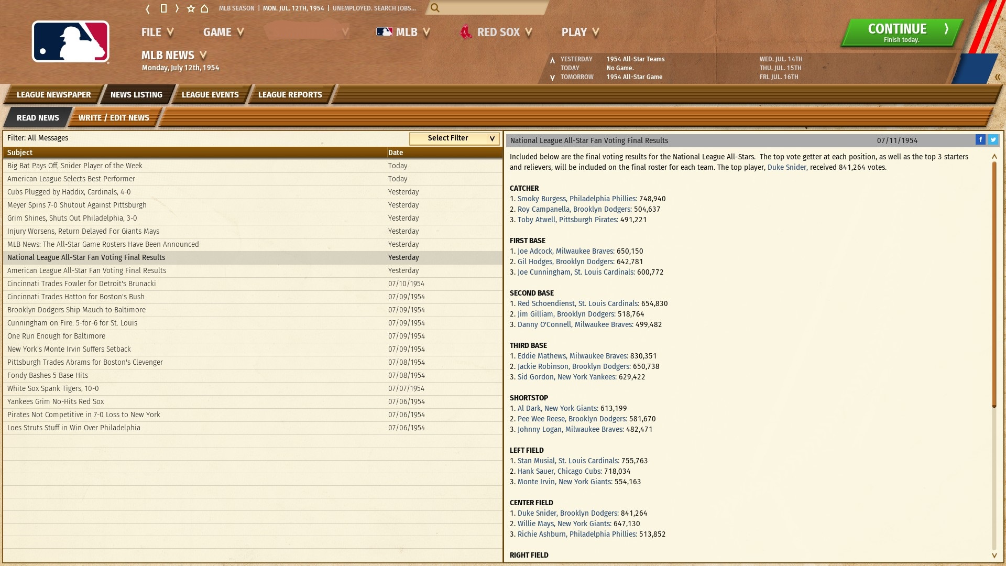
Task: Select the Read News subtab
Action: coord(38,117)
